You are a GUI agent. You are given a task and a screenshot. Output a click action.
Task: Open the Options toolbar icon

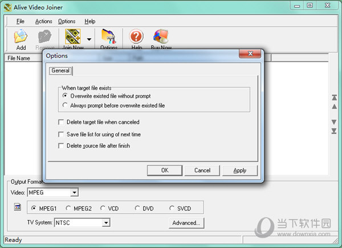click(x=108, y=36)
